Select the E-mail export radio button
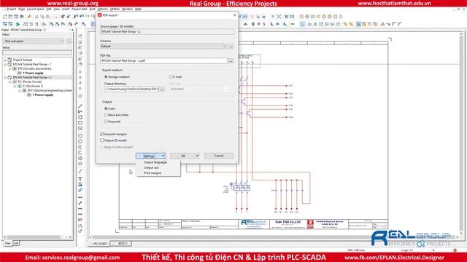467x262 pixels. pos(171,77)
